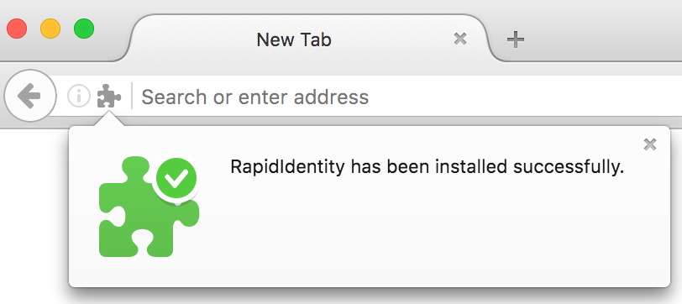Go back using the arrow button
Viewport: 682px width, 304px height.
pos(29,96)
